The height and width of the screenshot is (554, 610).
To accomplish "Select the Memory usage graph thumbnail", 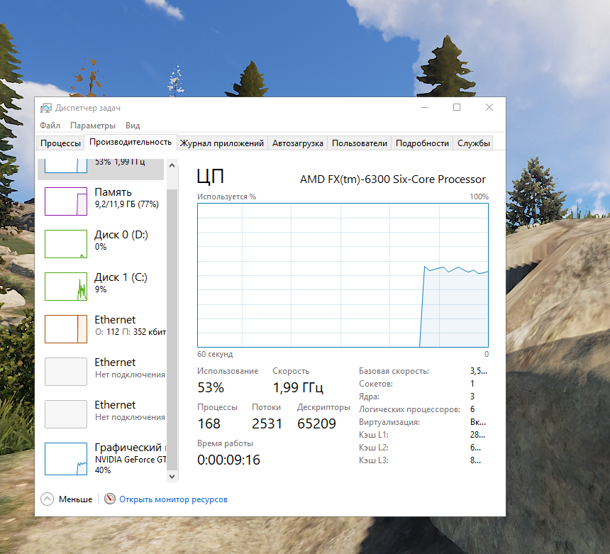I will click(x=66, y=201).
